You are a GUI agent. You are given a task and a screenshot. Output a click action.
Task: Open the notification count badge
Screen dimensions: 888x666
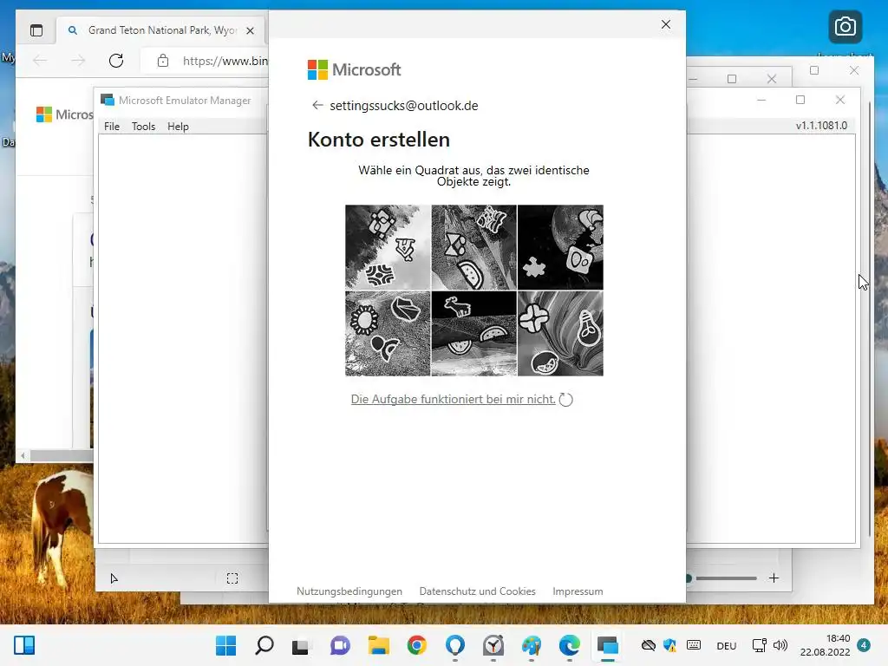(864, 645)
